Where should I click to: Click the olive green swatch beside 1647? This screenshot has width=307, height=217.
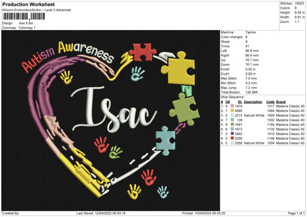[232, 124]
